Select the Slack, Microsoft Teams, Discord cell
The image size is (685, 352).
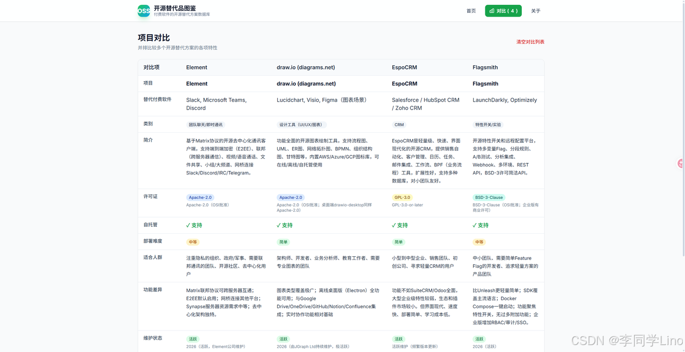[x=216, y=104]
